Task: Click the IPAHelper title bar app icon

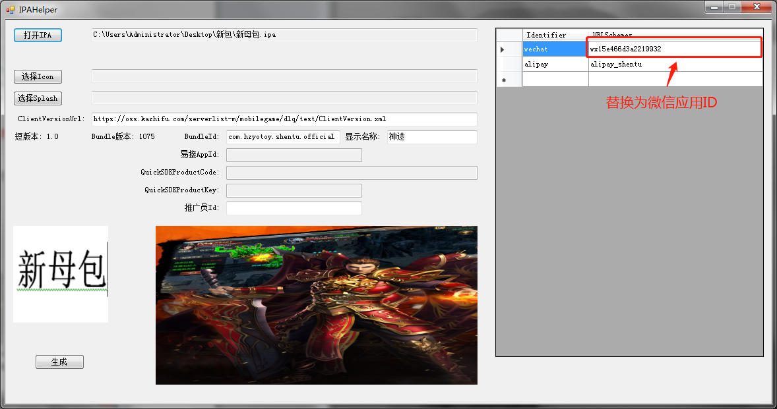Action: coord(10,9)
